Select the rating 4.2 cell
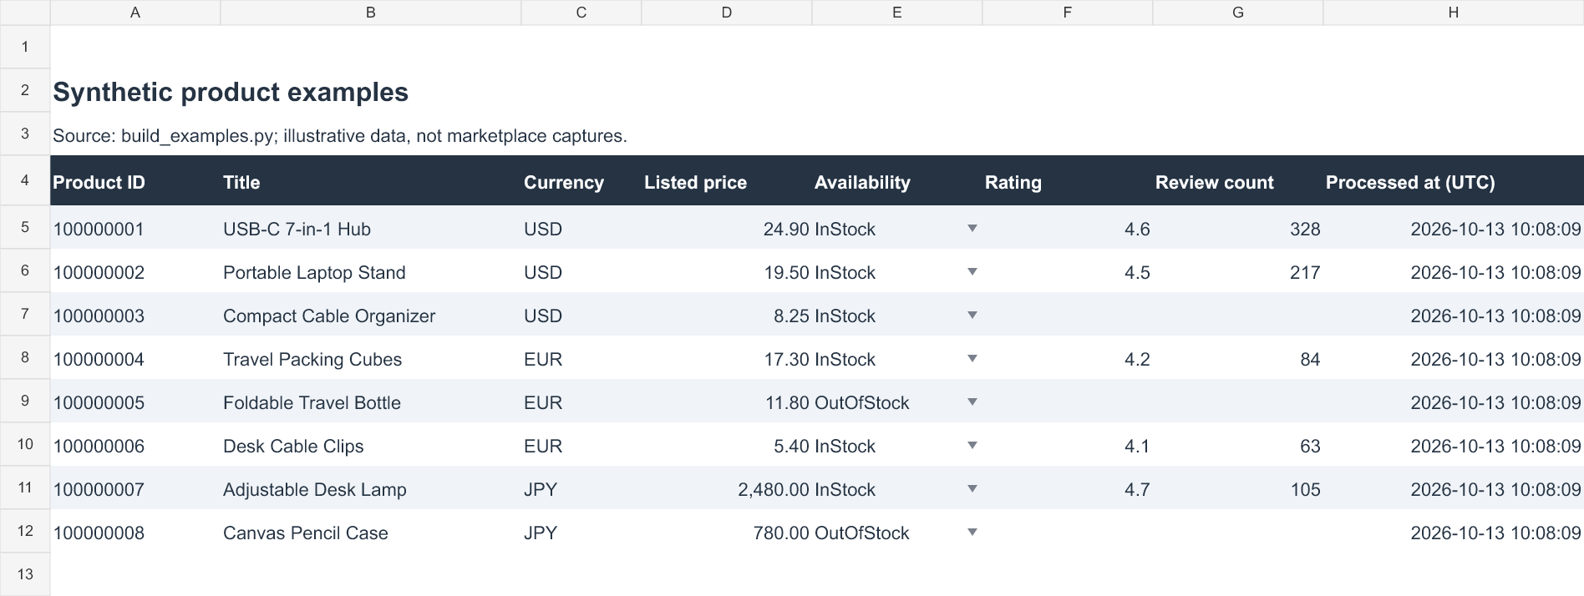This screenshot has height=596, width=1584. pyautogui.click(x=1068, y=359)
